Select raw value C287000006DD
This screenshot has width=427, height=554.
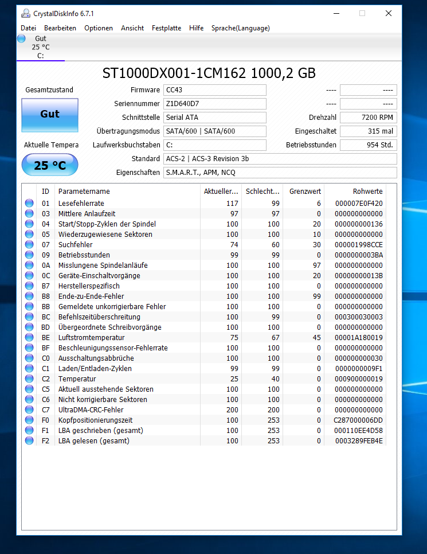click(358, 420)
